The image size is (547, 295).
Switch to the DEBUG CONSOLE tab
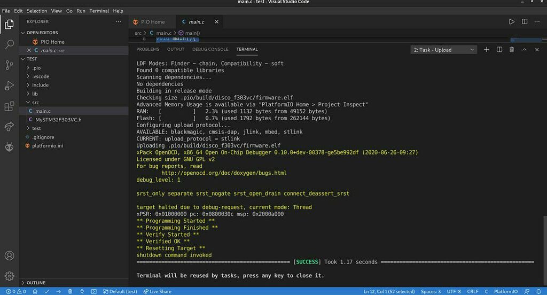click(x=210, y=49)
